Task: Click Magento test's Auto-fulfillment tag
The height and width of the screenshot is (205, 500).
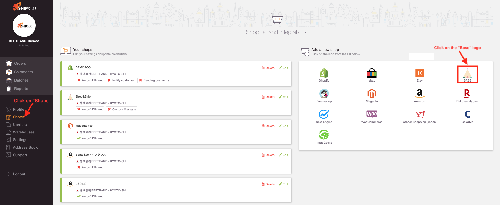Action: click(x=90, y=138)
